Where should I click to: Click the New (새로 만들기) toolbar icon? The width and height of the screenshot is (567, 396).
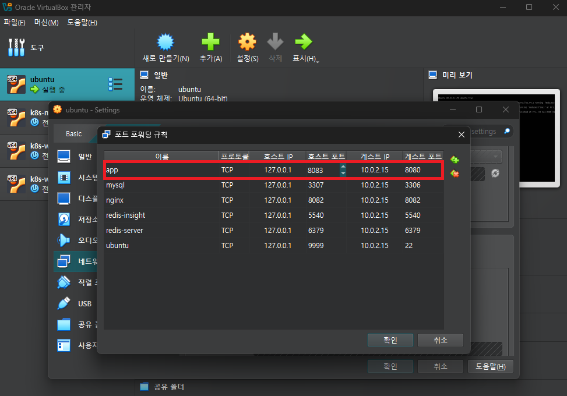165,43
